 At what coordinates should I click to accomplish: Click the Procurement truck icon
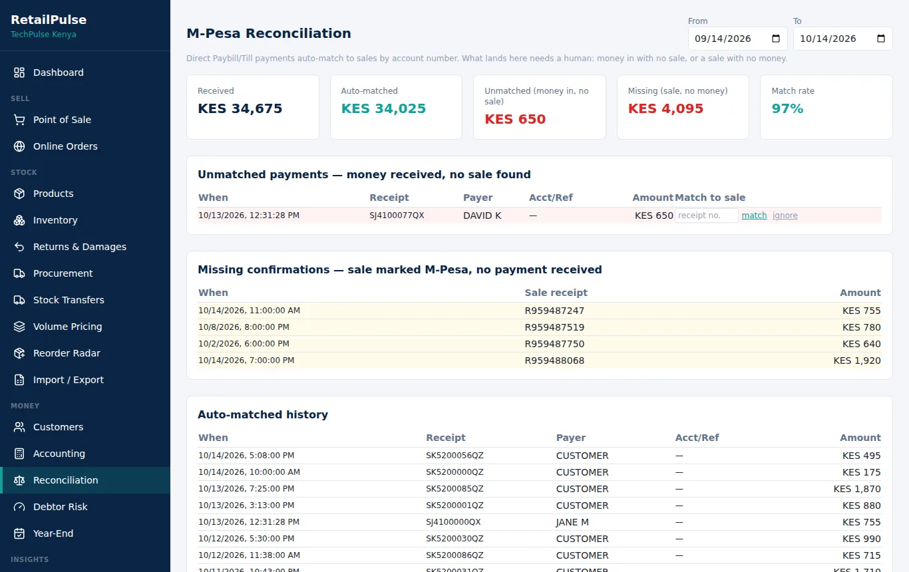(19, 273)
